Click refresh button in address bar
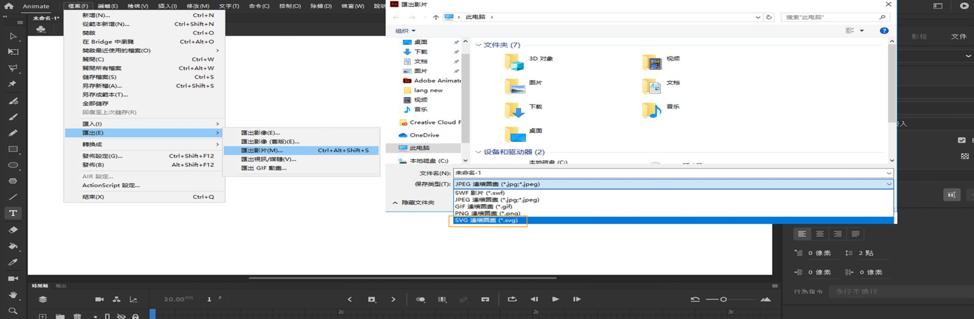Screen dimensions: 974x319 coord(769,17)
